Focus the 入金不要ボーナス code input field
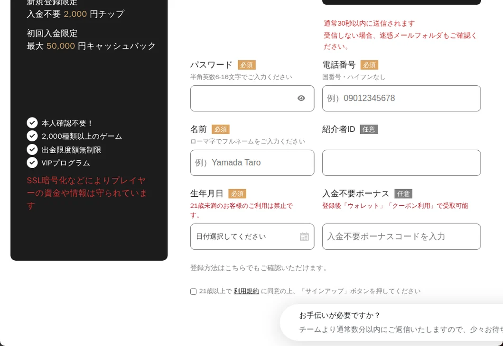The width and height of the screenshot is (503, 346). coord(401,237)
